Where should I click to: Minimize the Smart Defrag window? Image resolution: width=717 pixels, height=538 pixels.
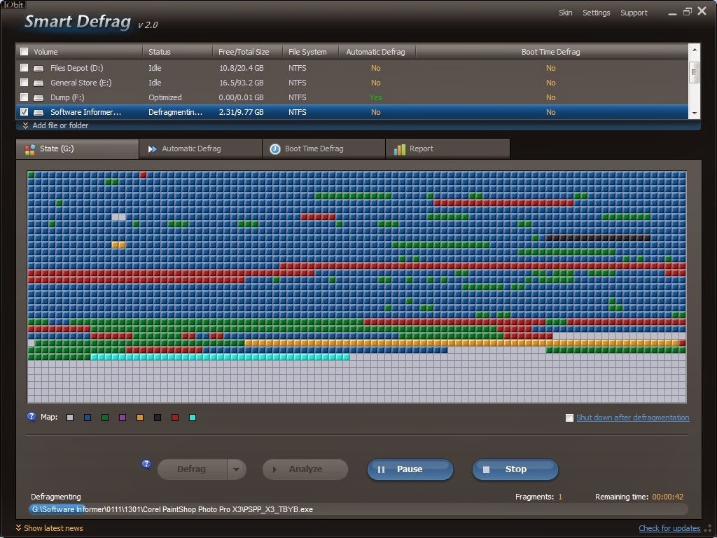[x=672, y=14]
